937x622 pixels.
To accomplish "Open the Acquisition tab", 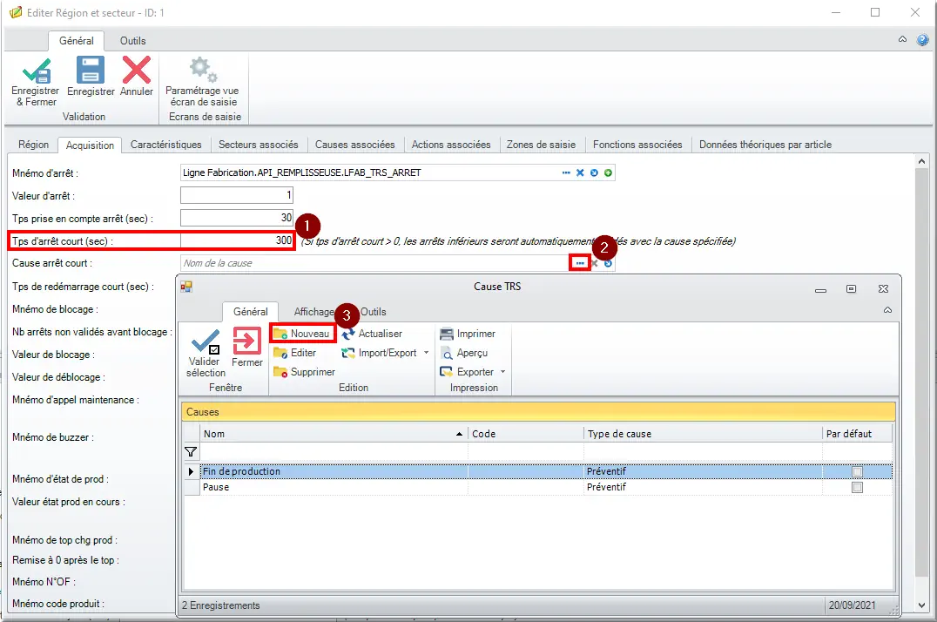I will [90, 145].
